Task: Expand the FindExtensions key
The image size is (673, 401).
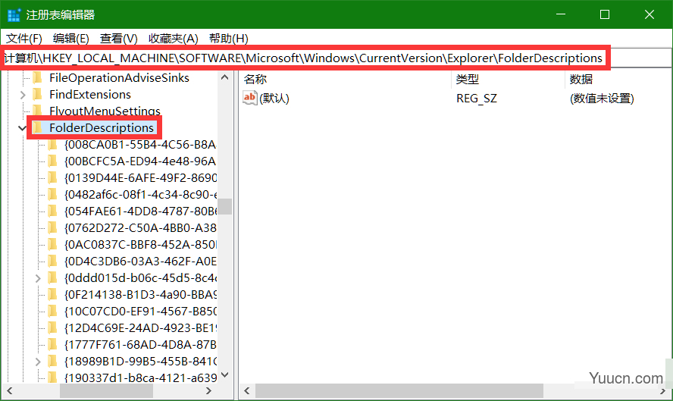Action: pos(23,95)
